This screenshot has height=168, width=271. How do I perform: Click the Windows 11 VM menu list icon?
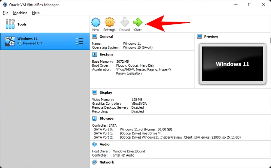pyautogui.click(x=80, y=41)
